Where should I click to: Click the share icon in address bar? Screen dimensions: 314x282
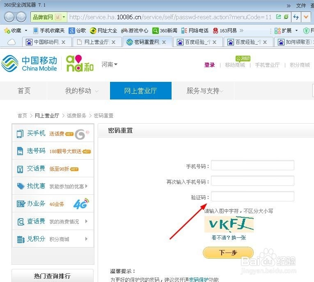278,17
